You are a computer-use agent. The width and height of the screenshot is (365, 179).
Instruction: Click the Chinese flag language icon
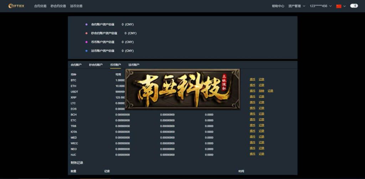(339, 6)
